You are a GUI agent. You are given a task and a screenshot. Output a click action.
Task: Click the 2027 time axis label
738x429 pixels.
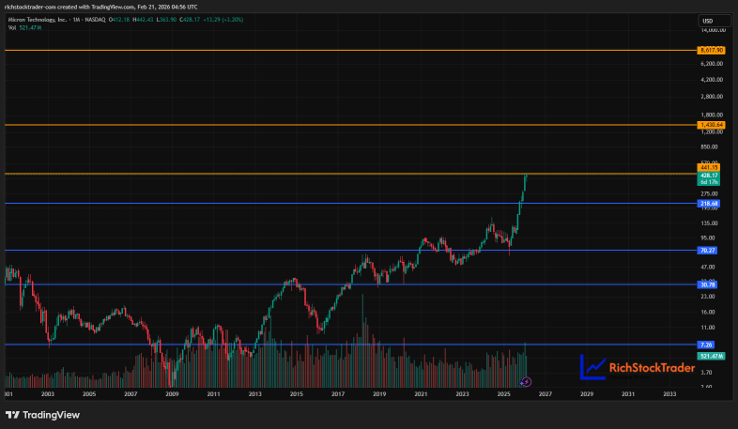pos(545,394)
